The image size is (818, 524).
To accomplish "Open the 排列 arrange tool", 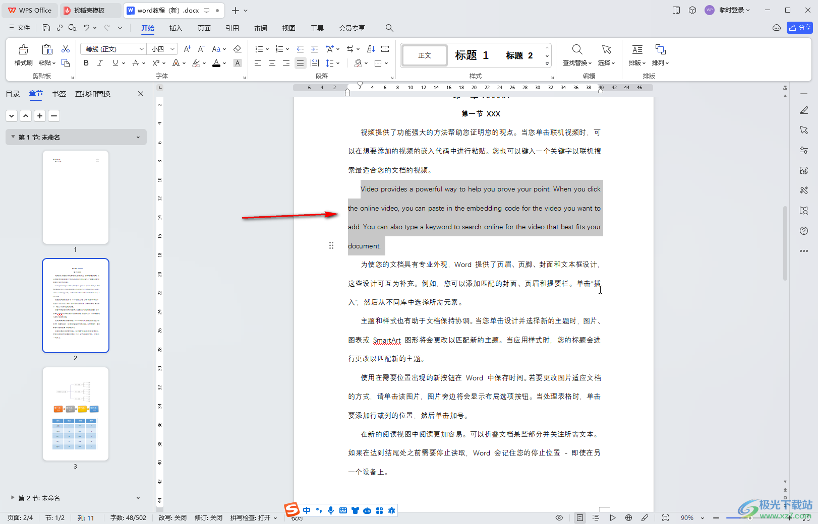I will (x=660, y=55).
